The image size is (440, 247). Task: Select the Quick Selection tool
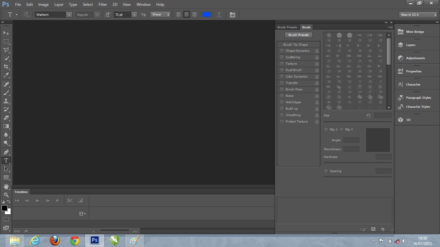click(6, 58)
